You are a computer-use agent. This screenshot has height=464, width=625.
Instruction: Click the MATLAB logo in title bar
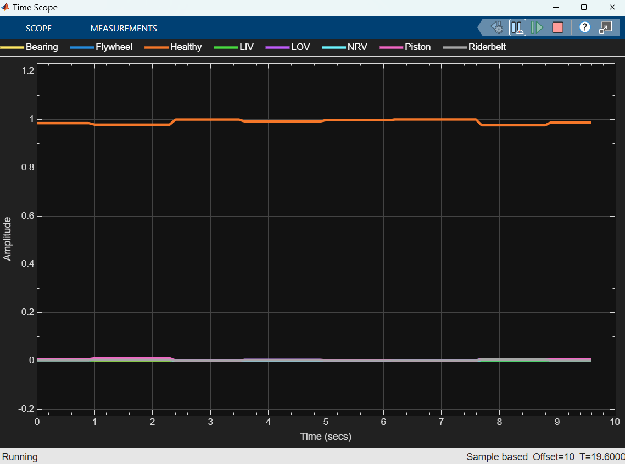(6, 8)
